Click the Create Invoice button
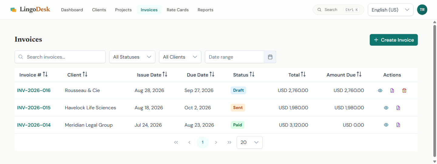 tap(394, 40)
